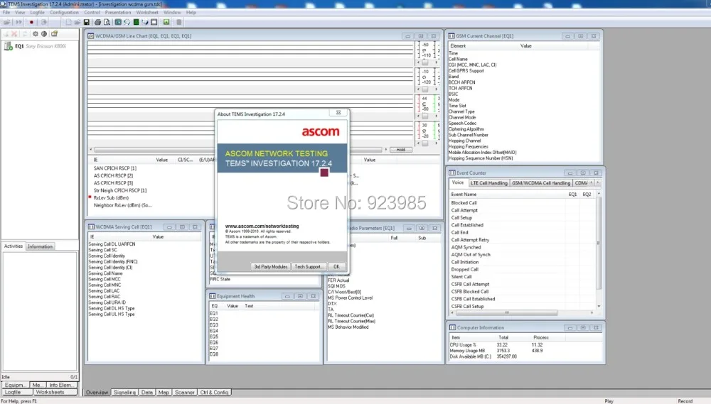Click the Event Counter window icon
The height and width of the screenshot is (404, 711).
pos(452,173)
